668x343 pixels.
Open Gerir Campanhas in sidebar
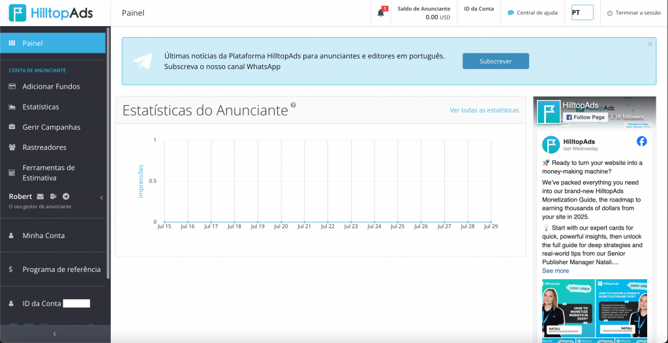[53, 127]
